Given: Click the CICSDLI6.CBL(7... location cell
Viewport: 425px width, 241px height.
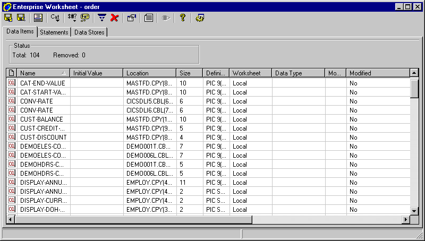Looking at the screenshot, I should (x=150, y=110).
